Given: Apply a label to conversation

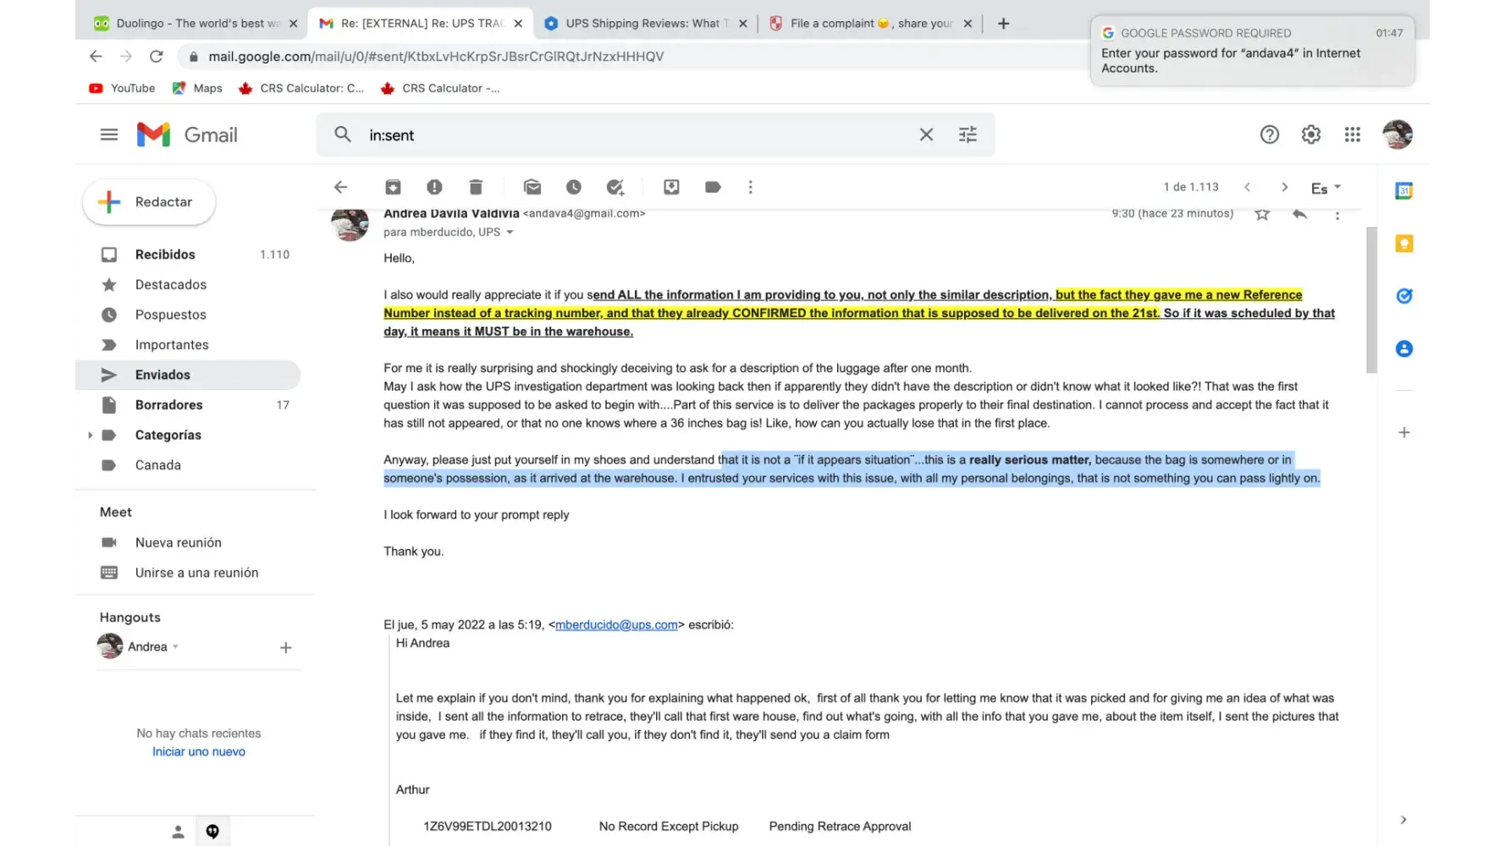Looking at the screenshot, I should coord(713,187).
